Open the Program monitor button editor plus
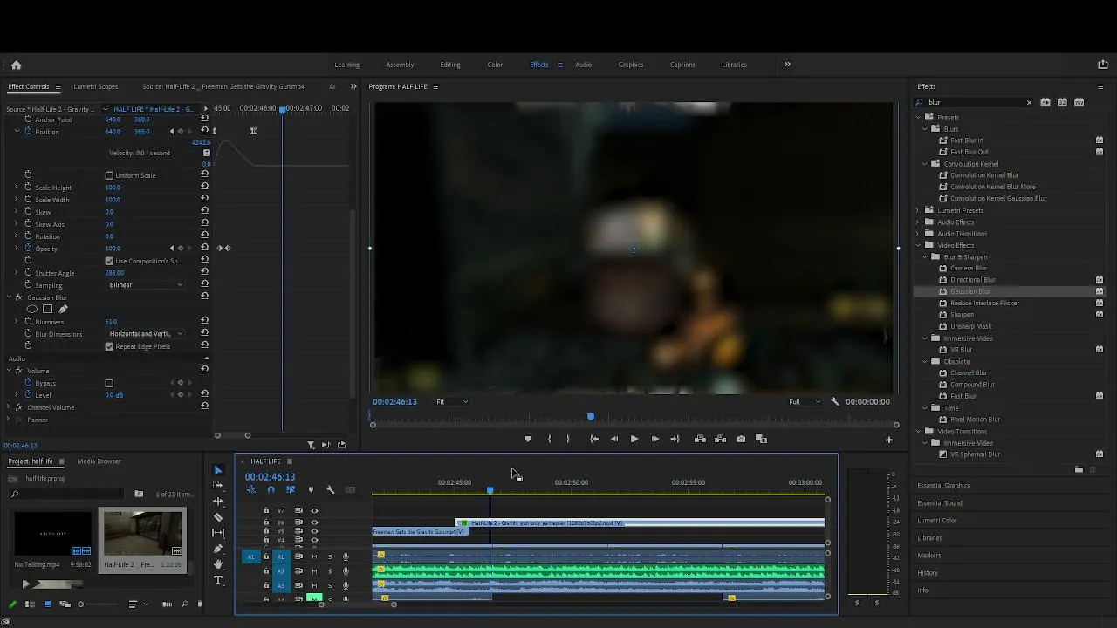This screenshot has height=628, width=1117. tap(889, 440)
